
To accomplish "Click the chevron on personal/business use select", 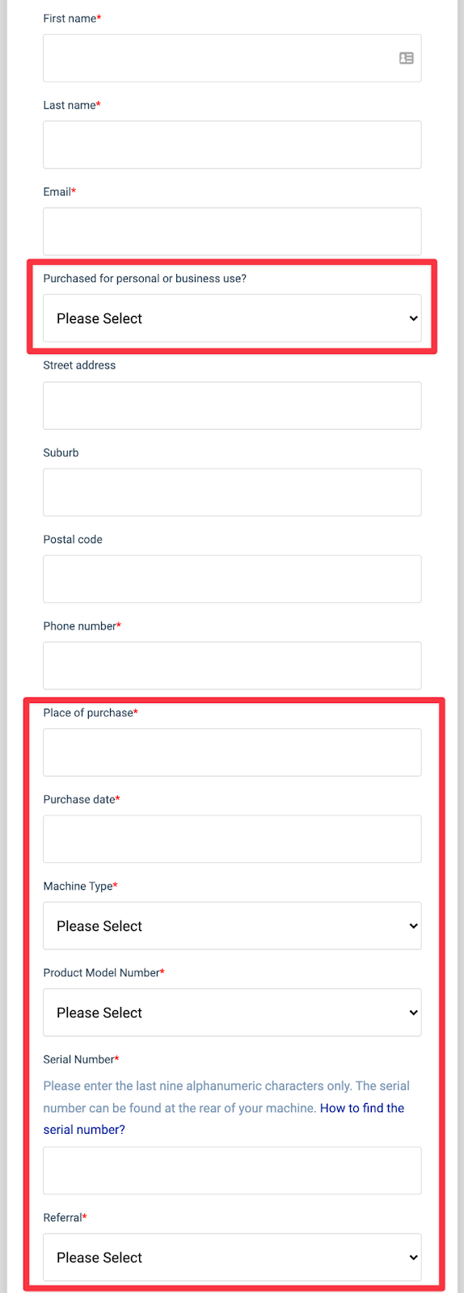I will click(414, 318).
